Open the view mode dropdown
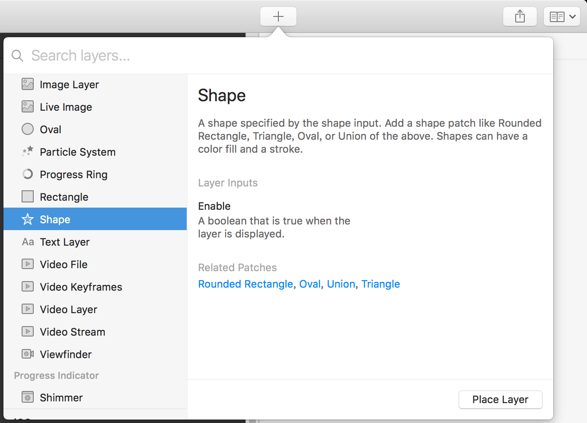This screenshot has height=423, width=587. [561, 17]
